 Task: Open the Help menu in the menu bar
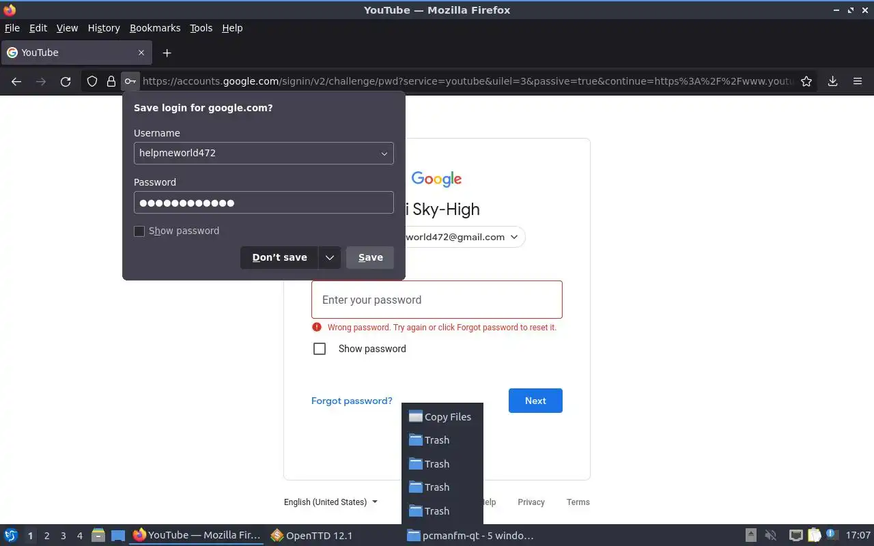232,28
